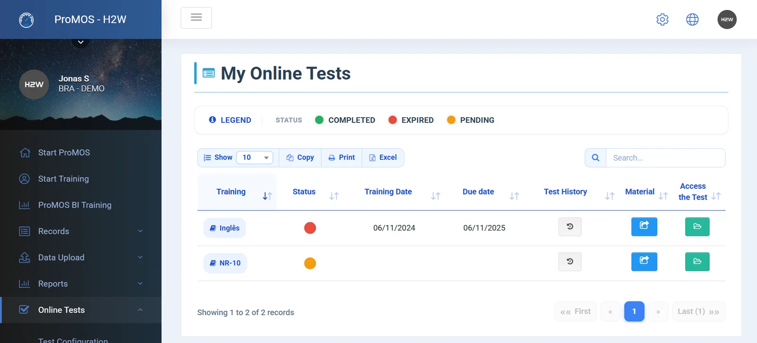
Task: Click the orange Pending status dot
Action: 451,120
